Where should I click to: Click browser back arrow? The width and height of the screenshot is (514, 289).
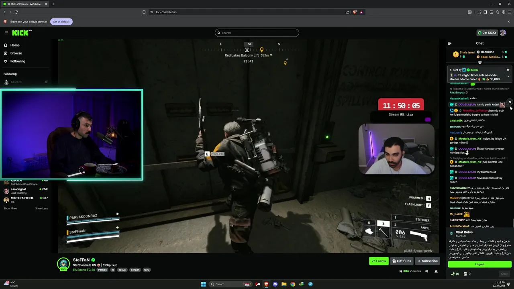[4, 12]
